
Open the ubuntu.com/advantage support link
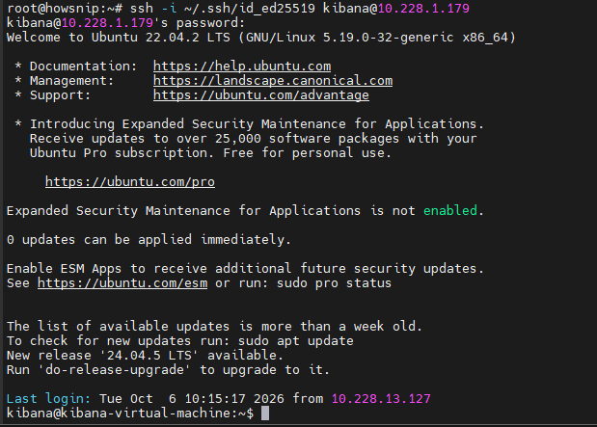click(x=261, y=95)
